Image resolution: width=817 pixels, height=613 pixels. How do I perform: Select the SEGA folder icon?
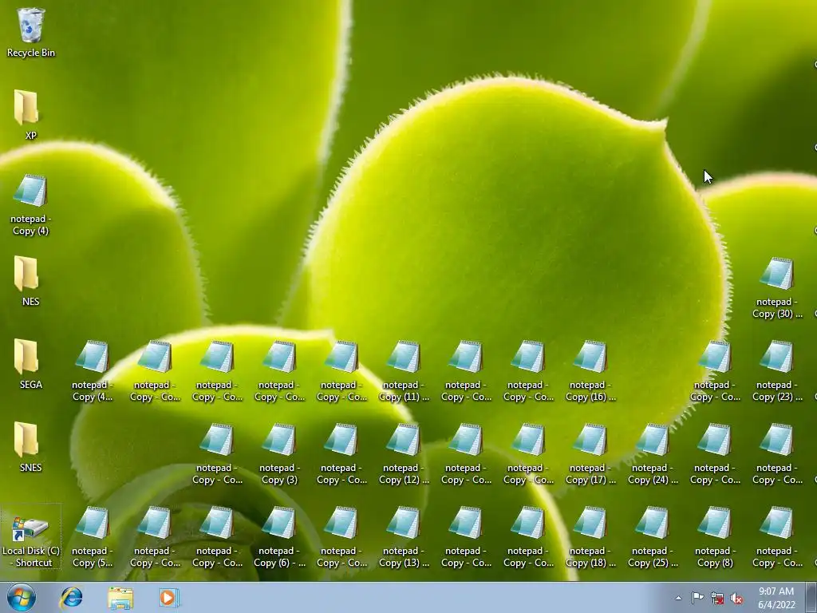(x=30, y=364)
